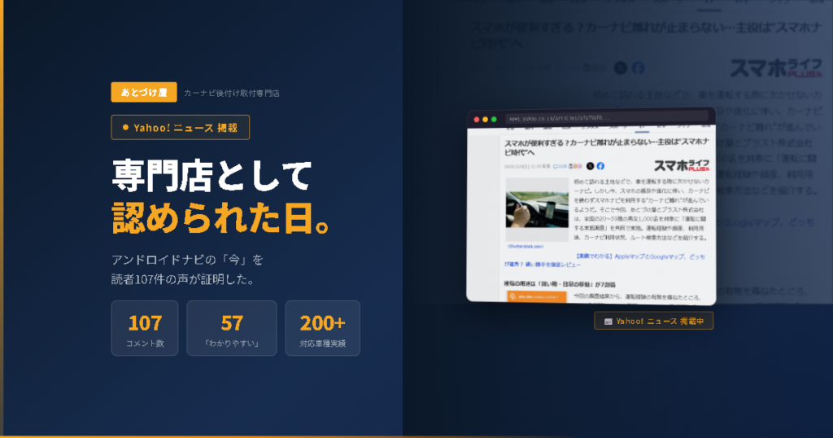This screenshot has height=438, width=833.
Task: Click the スマホライフPLUS logo in article
Action: [680, 164]
